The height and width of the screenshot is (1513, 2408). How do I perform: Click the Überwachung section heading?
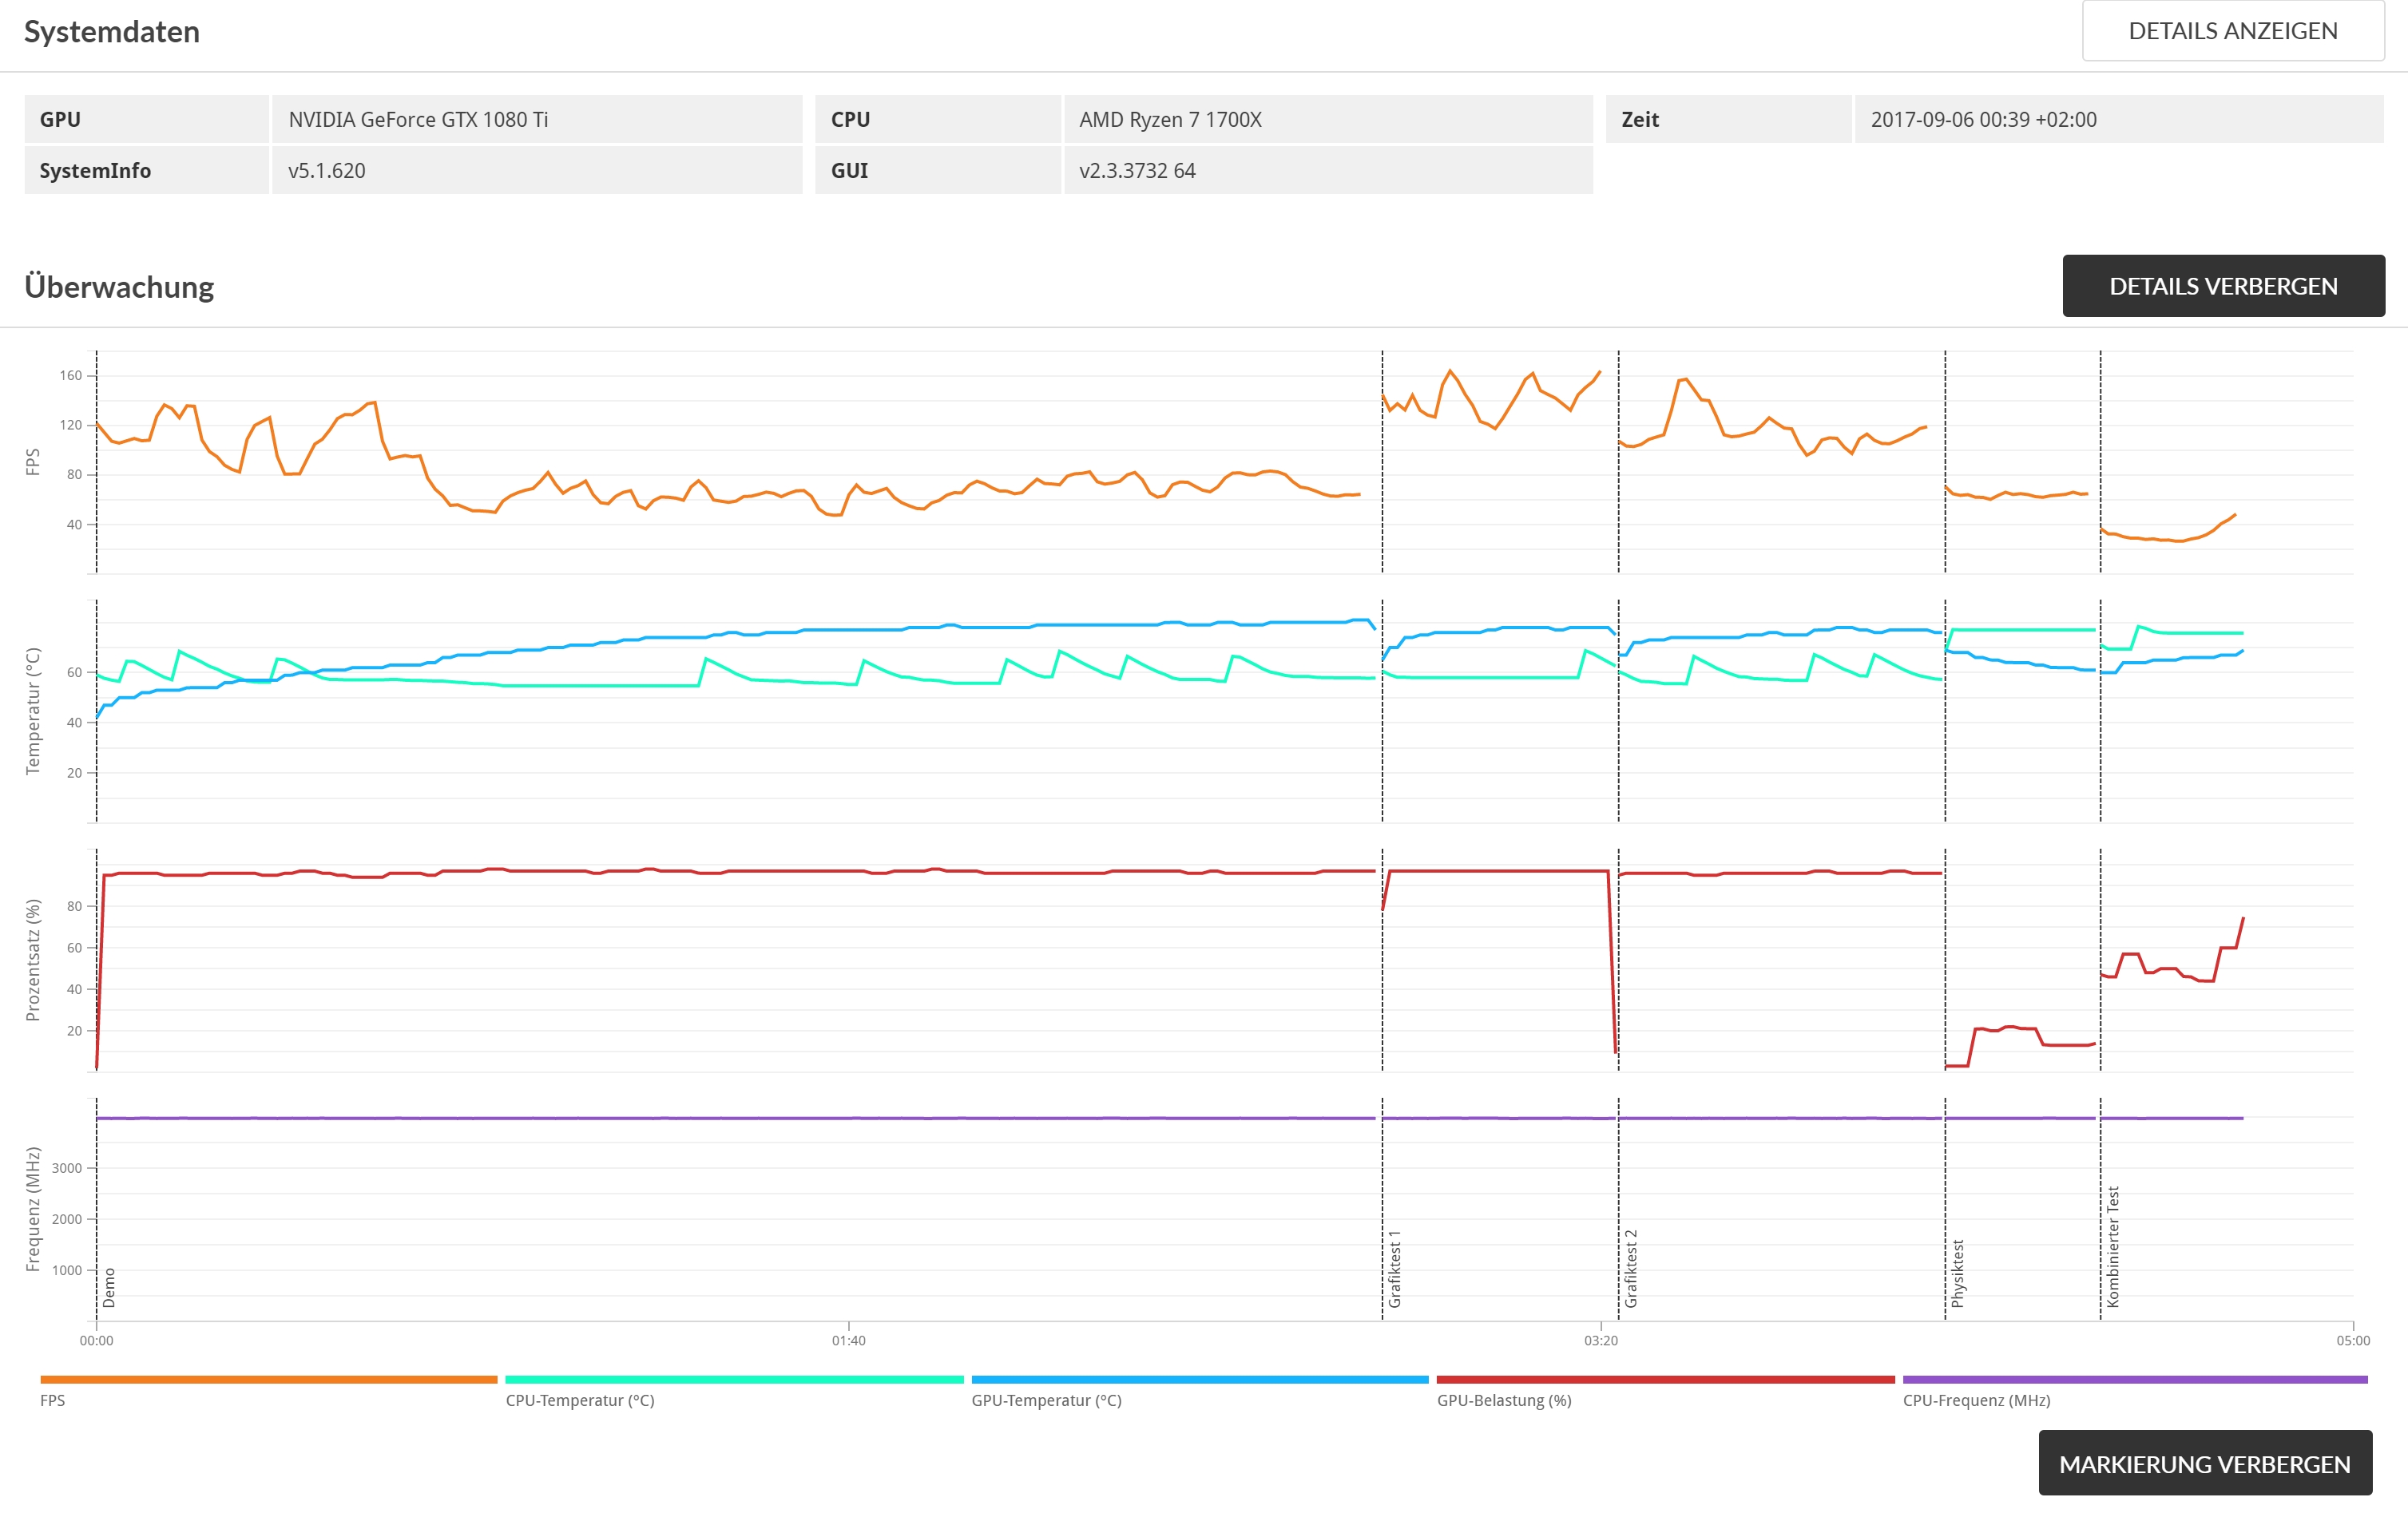click(x=119, y=287)
